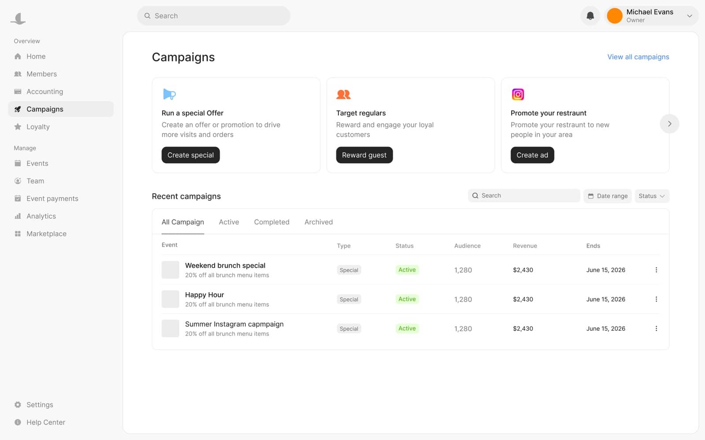Show next campaign cards with arrow
Screen dimensions: 705x440
point(669,124)
